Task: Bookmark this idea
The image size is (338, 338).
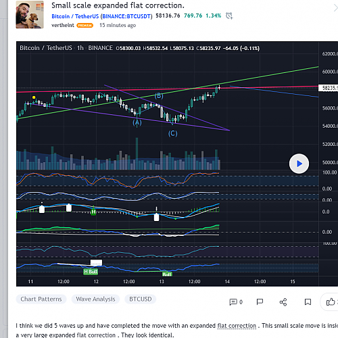Action: pyautogui.click(x=308, y=302)
